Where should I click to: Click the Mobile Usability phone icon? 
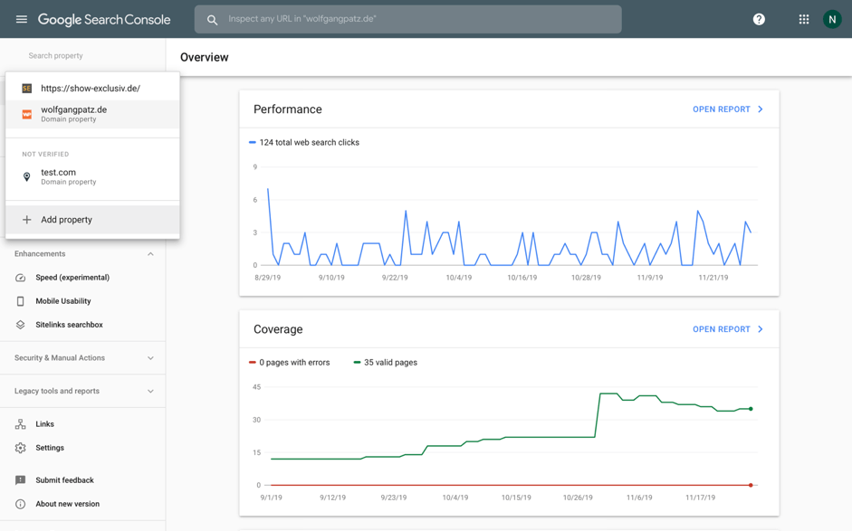[20, 301]
